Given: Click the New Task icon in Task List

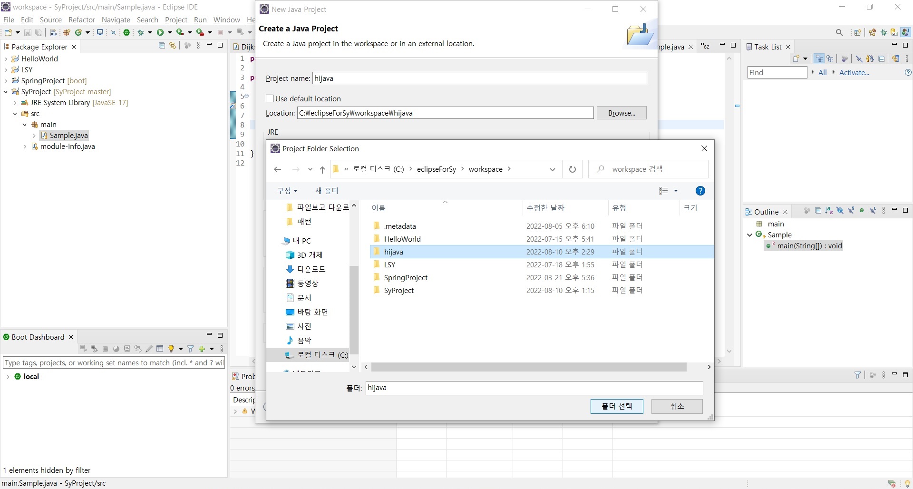Looking at the screenshot, I should [x=796, y=59].
